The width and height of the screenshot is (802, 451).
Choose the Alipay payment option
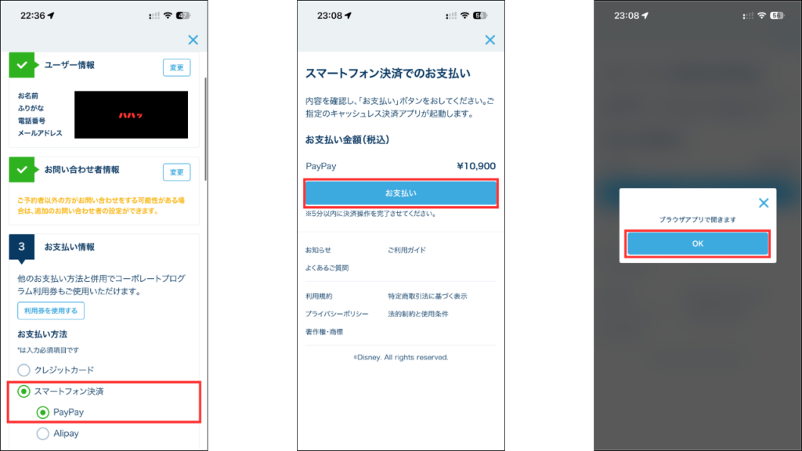pyautogui.click(x=43, y=433)
